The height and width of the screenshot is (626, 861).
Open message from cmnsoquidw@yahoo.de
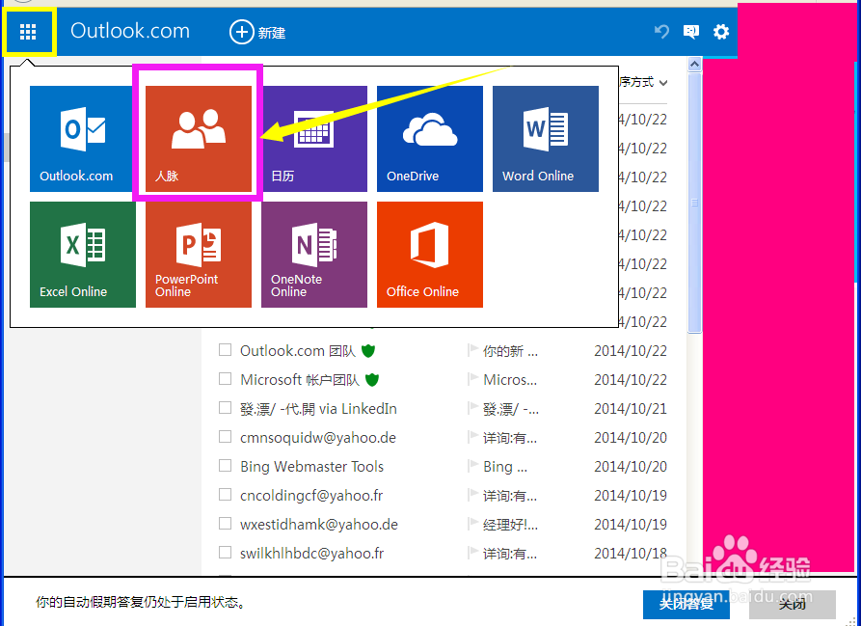(318, 438)
